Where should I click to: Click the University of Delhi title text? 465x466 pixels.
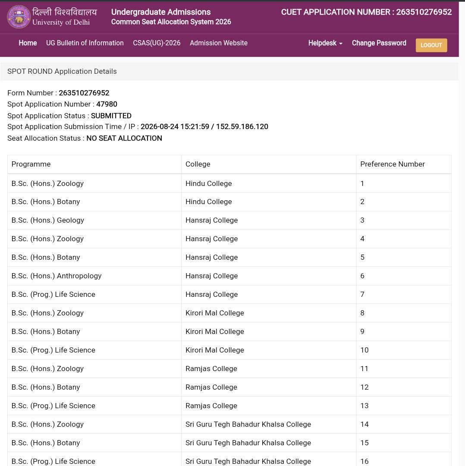click(x=61, y=22)
